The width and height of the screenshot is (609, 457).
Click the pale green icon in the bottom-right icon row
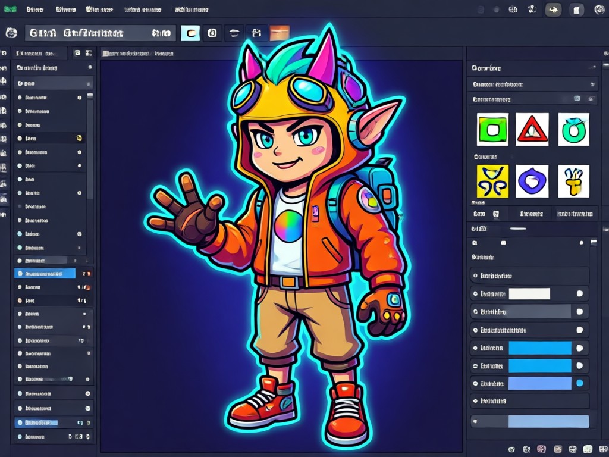pyautogui.click(x=588, y=449)
